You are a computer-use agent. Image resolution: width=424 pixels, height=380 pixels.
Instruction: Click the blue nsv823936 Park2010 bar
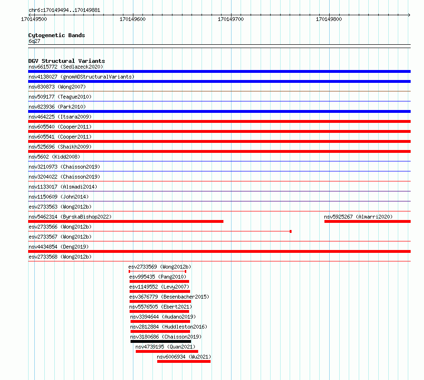pyautogui.click(x=219, y=111)
